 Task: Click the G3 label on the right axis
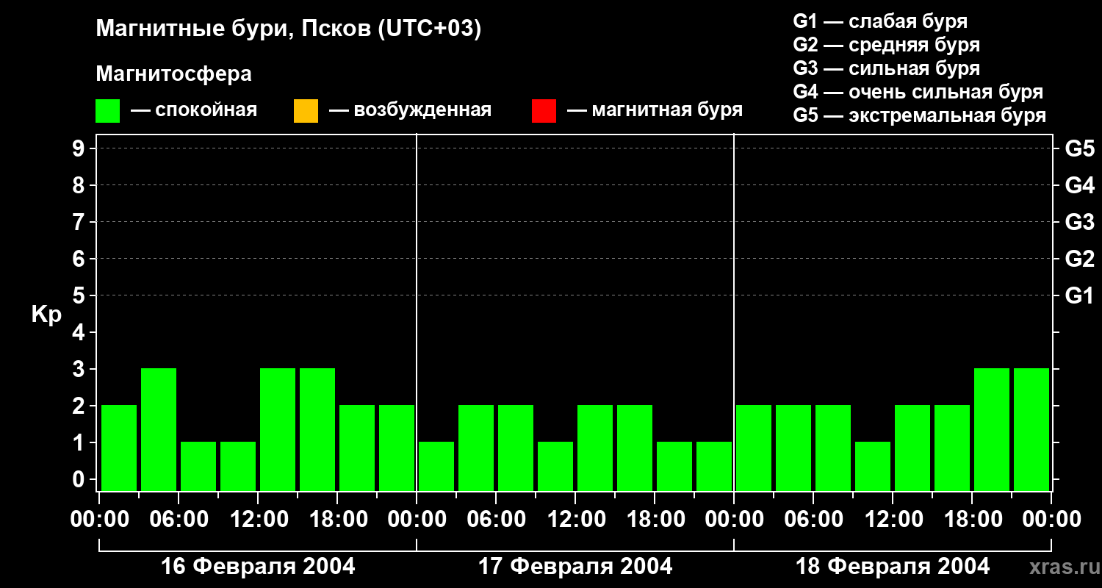point(1079,223)
